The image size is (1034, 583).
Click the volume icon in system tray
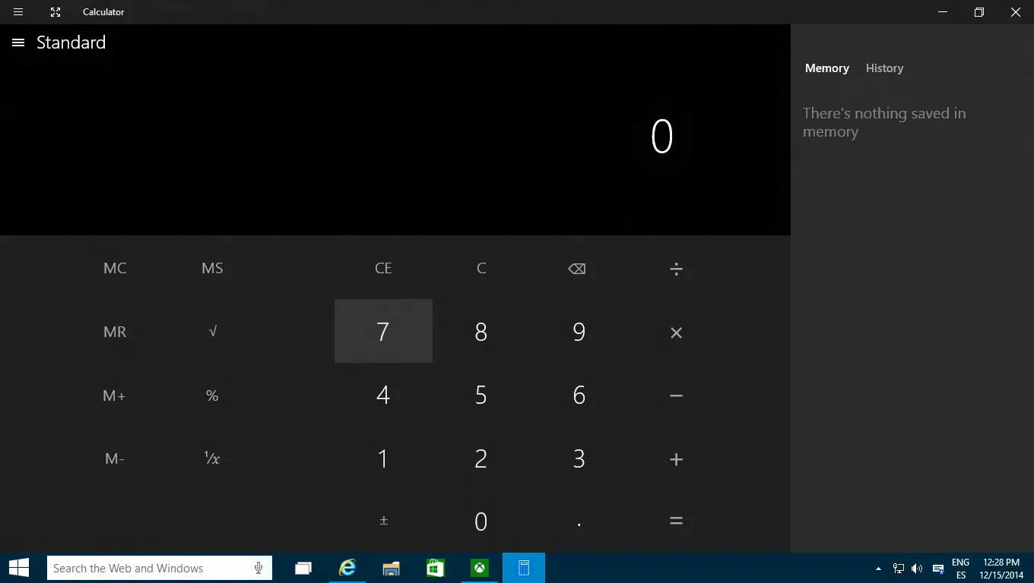pyautogui.click(x=917, y=568)
